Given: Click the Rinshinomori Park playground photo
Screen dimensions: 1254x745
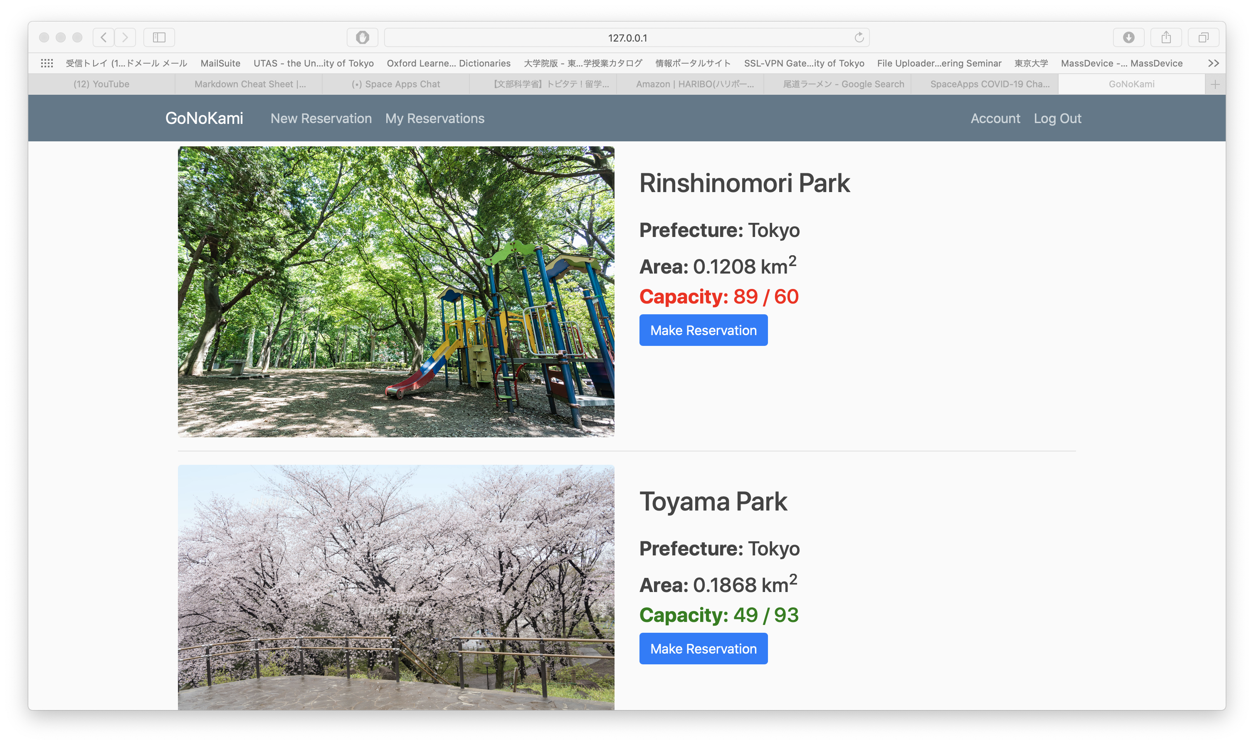Looking at the screenshot, I should point(396,292).
